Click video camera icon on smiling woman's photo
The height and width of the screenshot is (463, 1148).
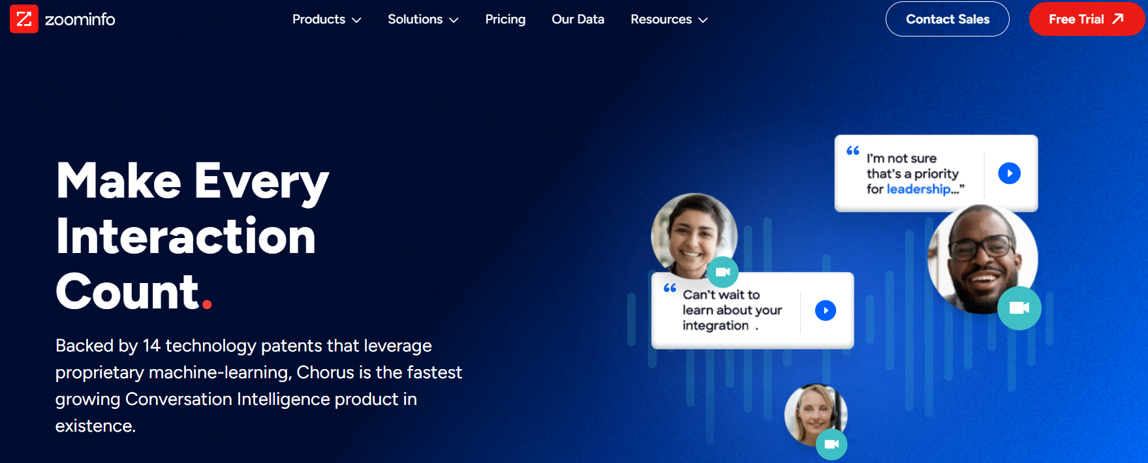[722, 272]
